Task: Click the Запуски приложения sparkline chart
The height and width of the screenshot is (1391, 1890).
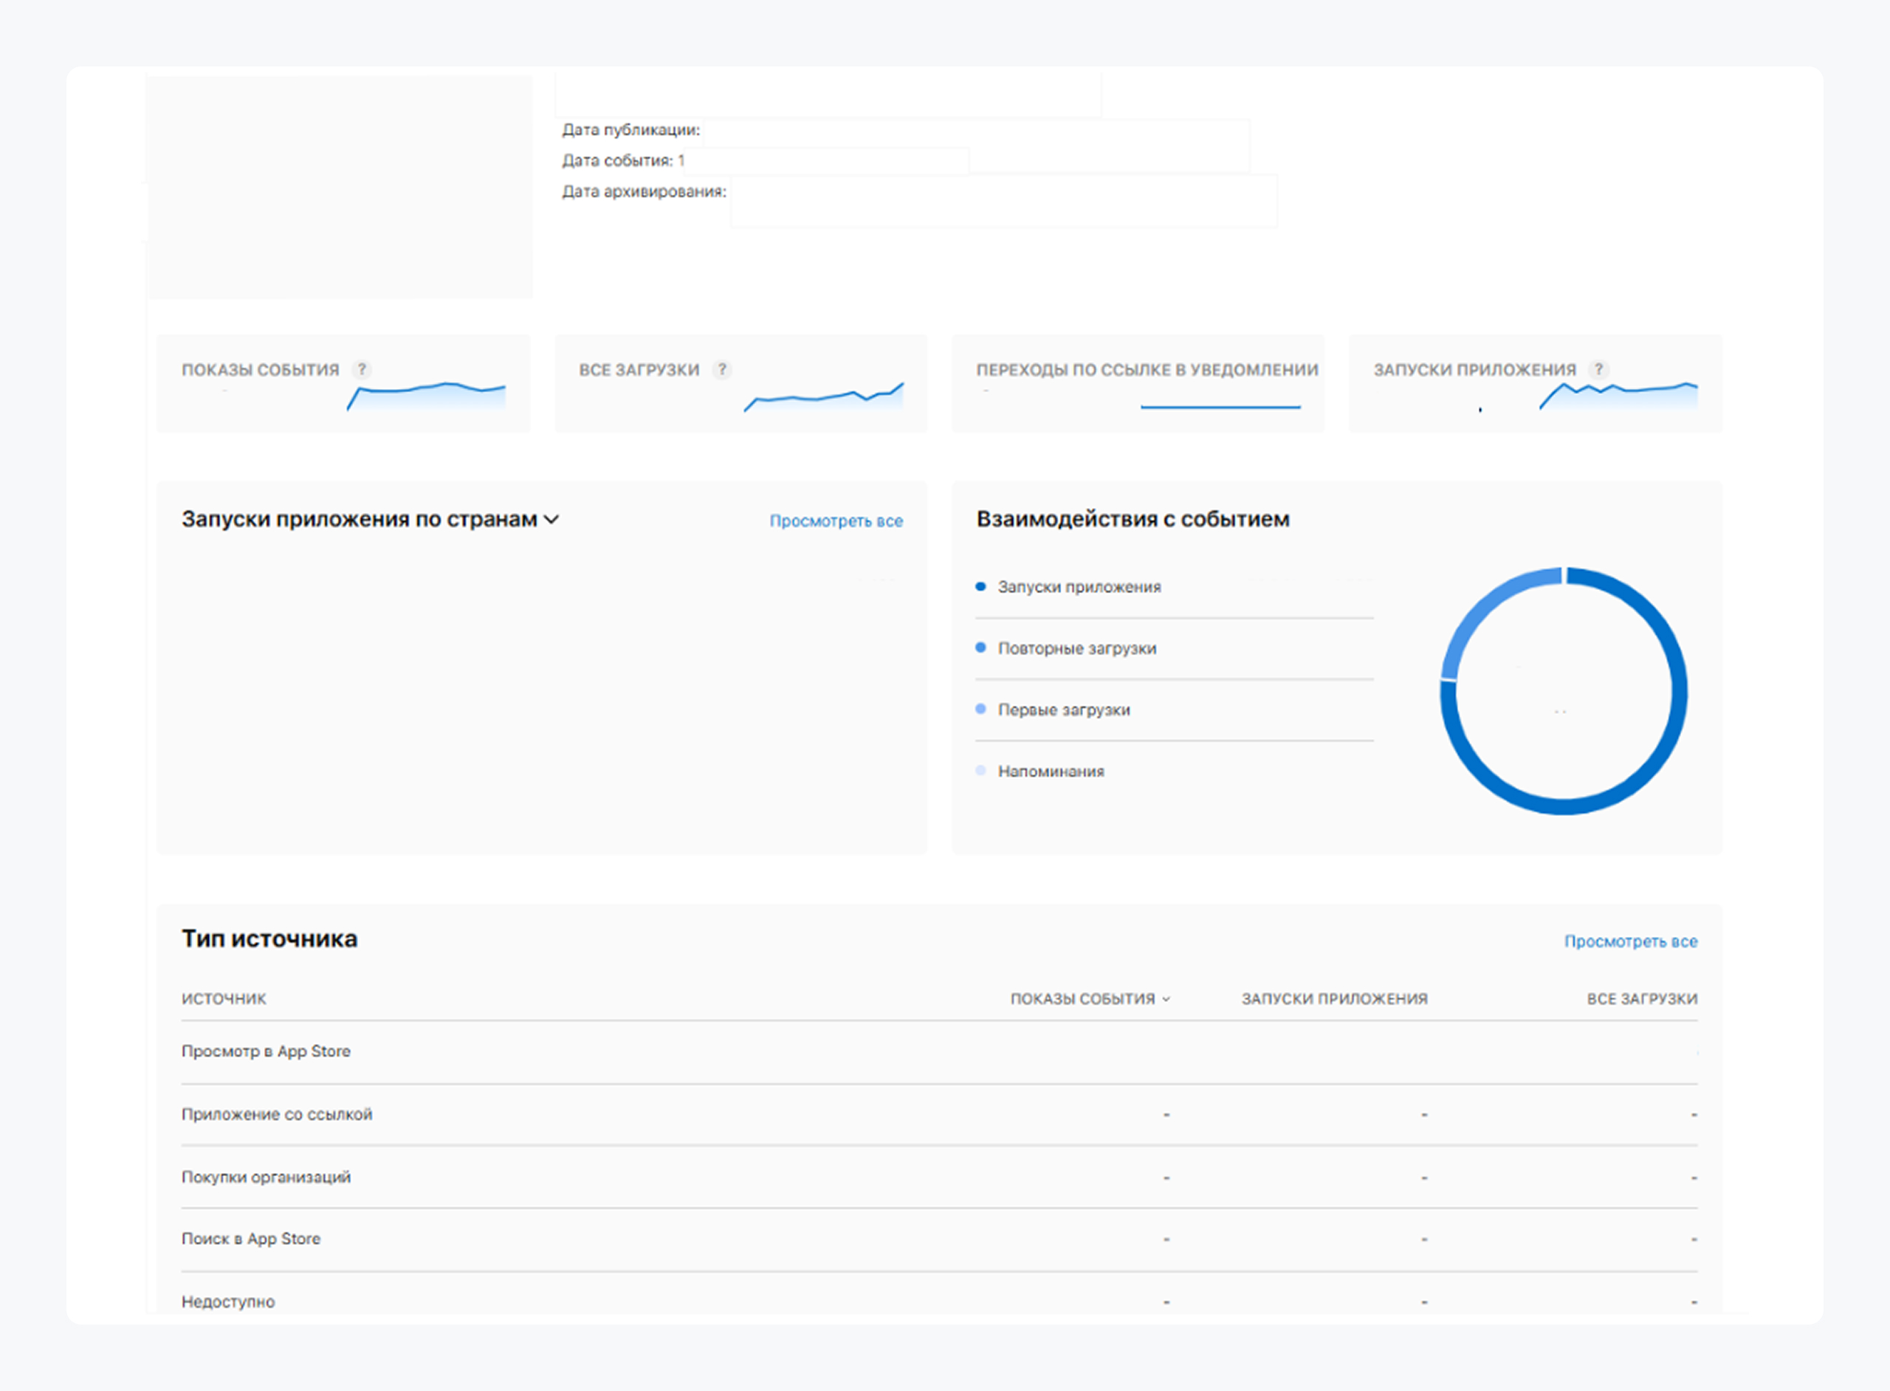Action: pyautogui.click(x=1618, y=396)
